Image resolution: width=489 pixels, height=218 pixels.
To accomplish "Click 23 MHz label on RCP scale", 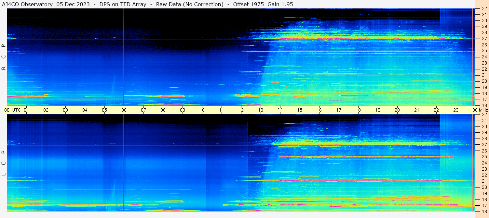I will 484,63.
